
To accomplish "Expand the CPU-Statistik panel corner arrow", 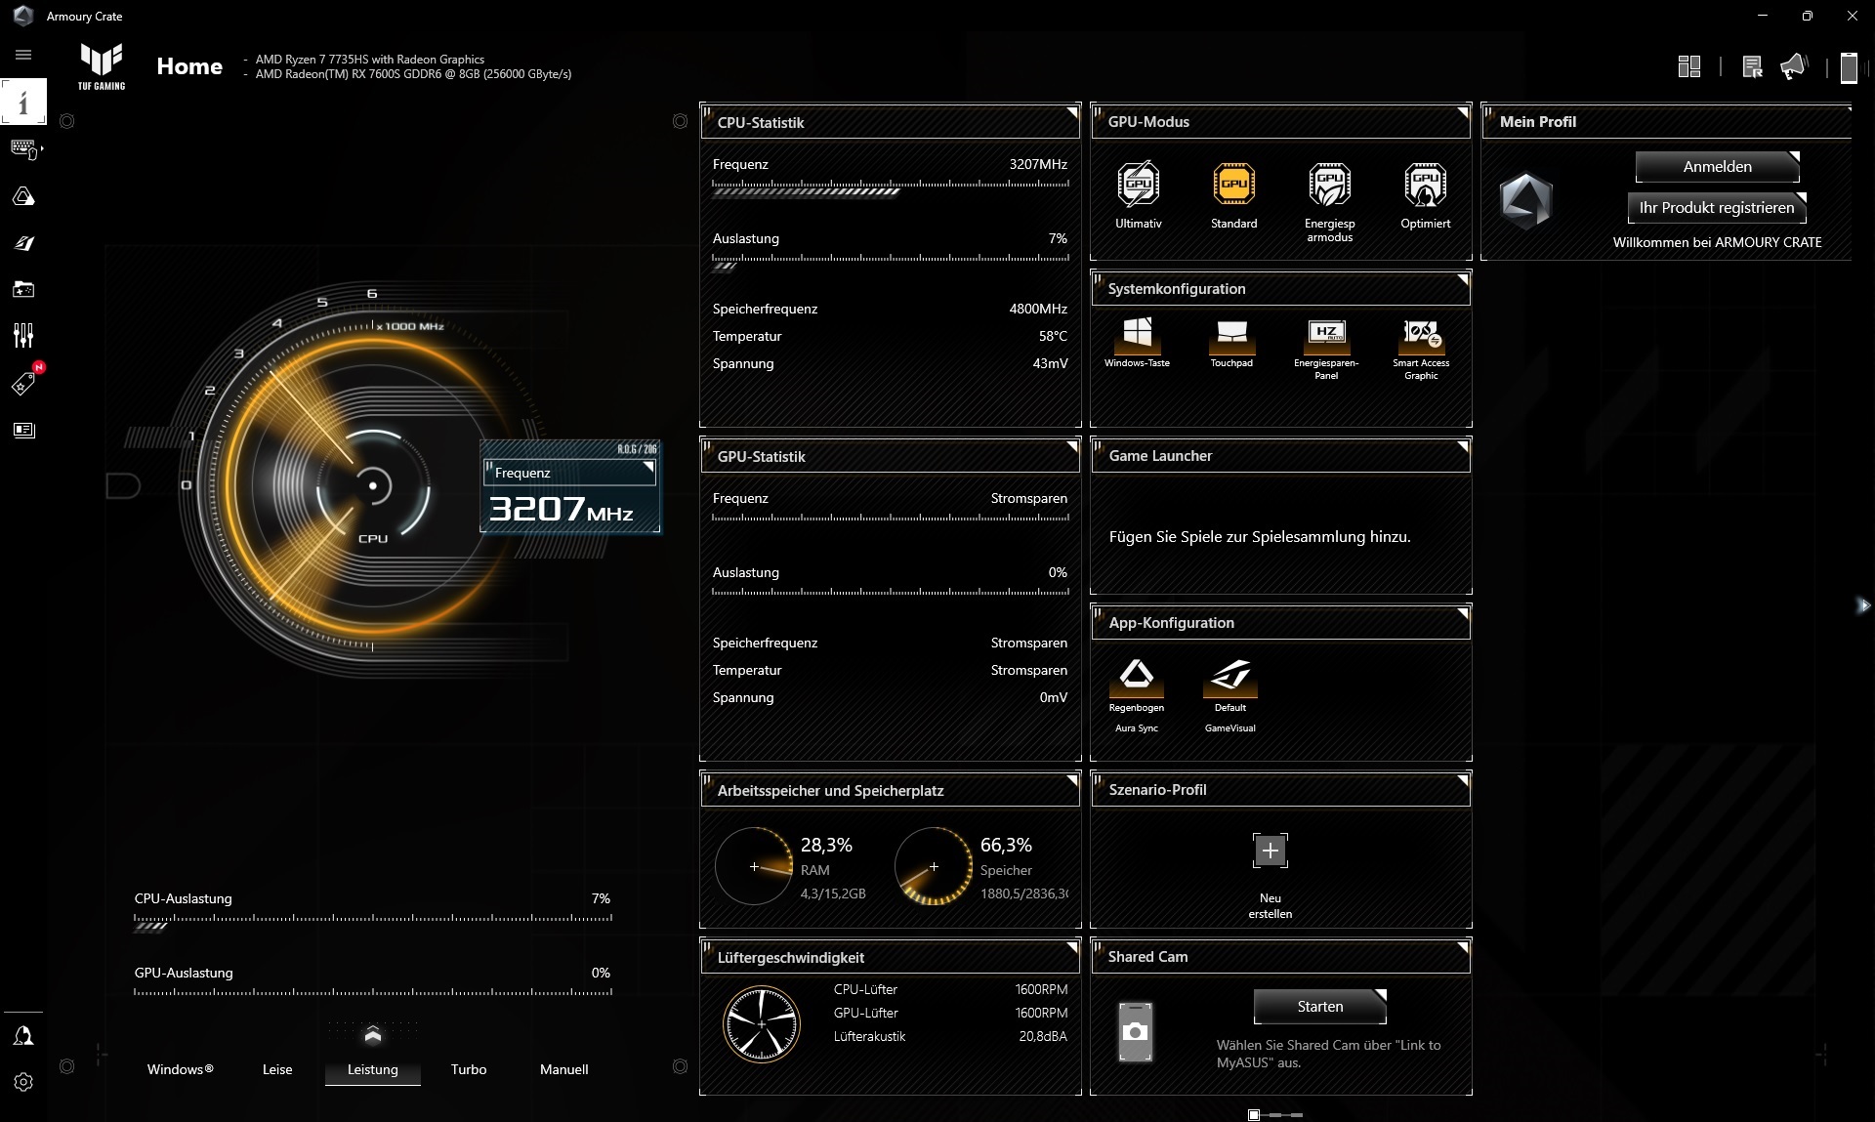I will (x=1071, y=113).
